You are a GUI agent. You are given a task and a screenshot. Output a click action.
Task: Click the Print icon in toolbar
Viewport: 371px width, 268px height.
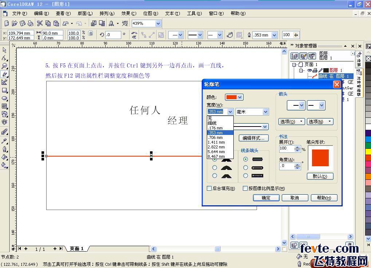[31, 23]
